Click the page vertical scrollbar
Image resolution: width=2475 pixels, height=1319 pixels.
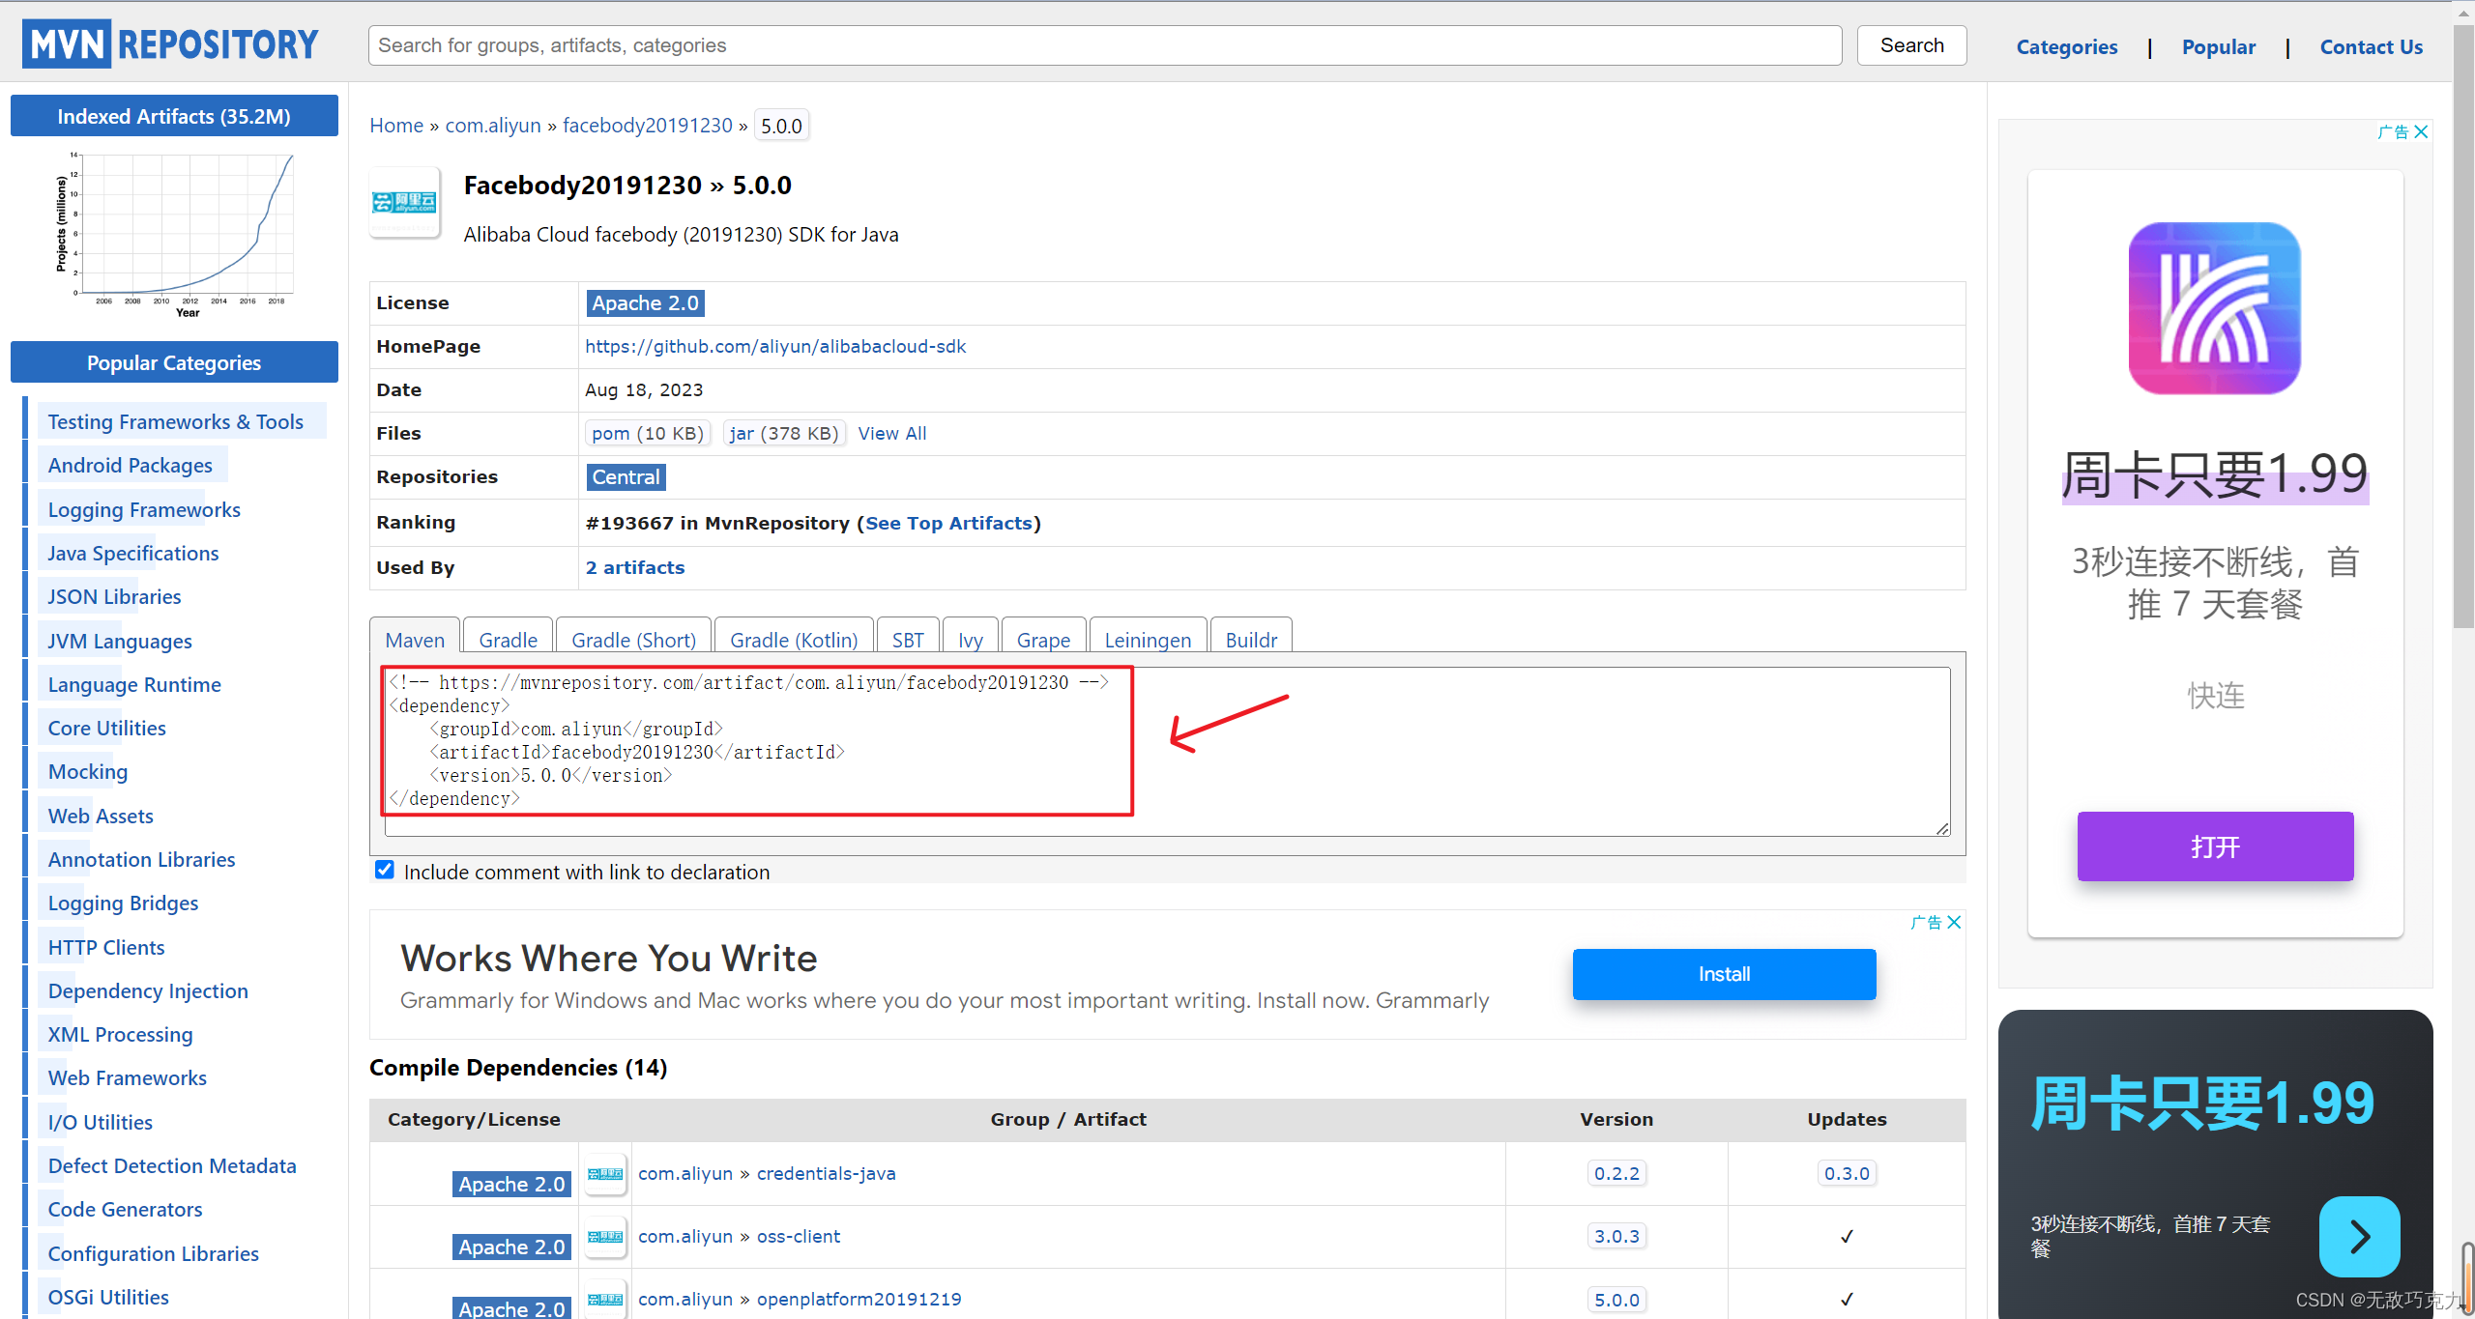click(2462, 329)
